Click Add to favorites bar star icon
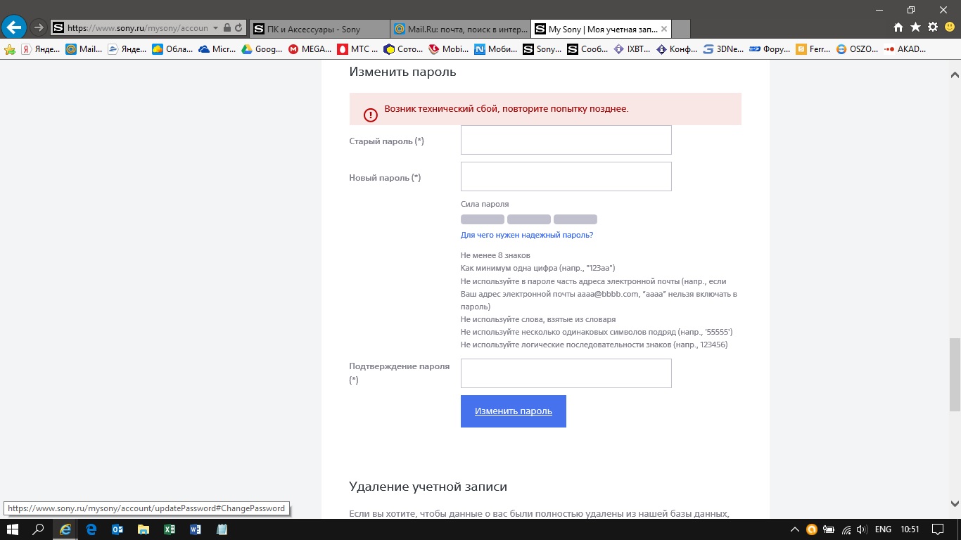961x540 pixels. [10, 49]
